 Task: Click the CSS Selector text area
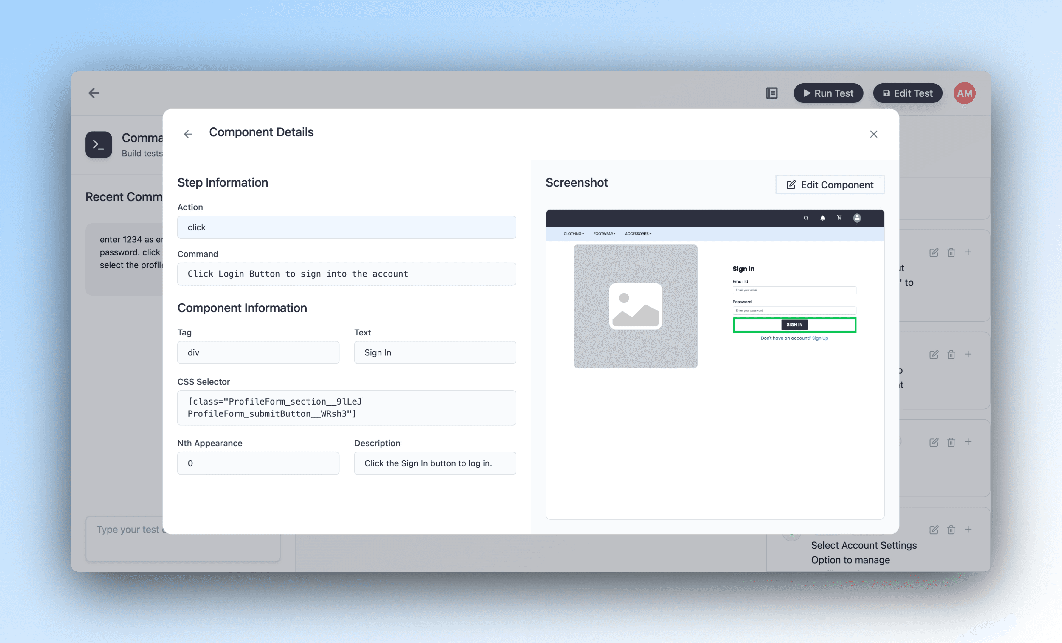(x=347, y=408)
